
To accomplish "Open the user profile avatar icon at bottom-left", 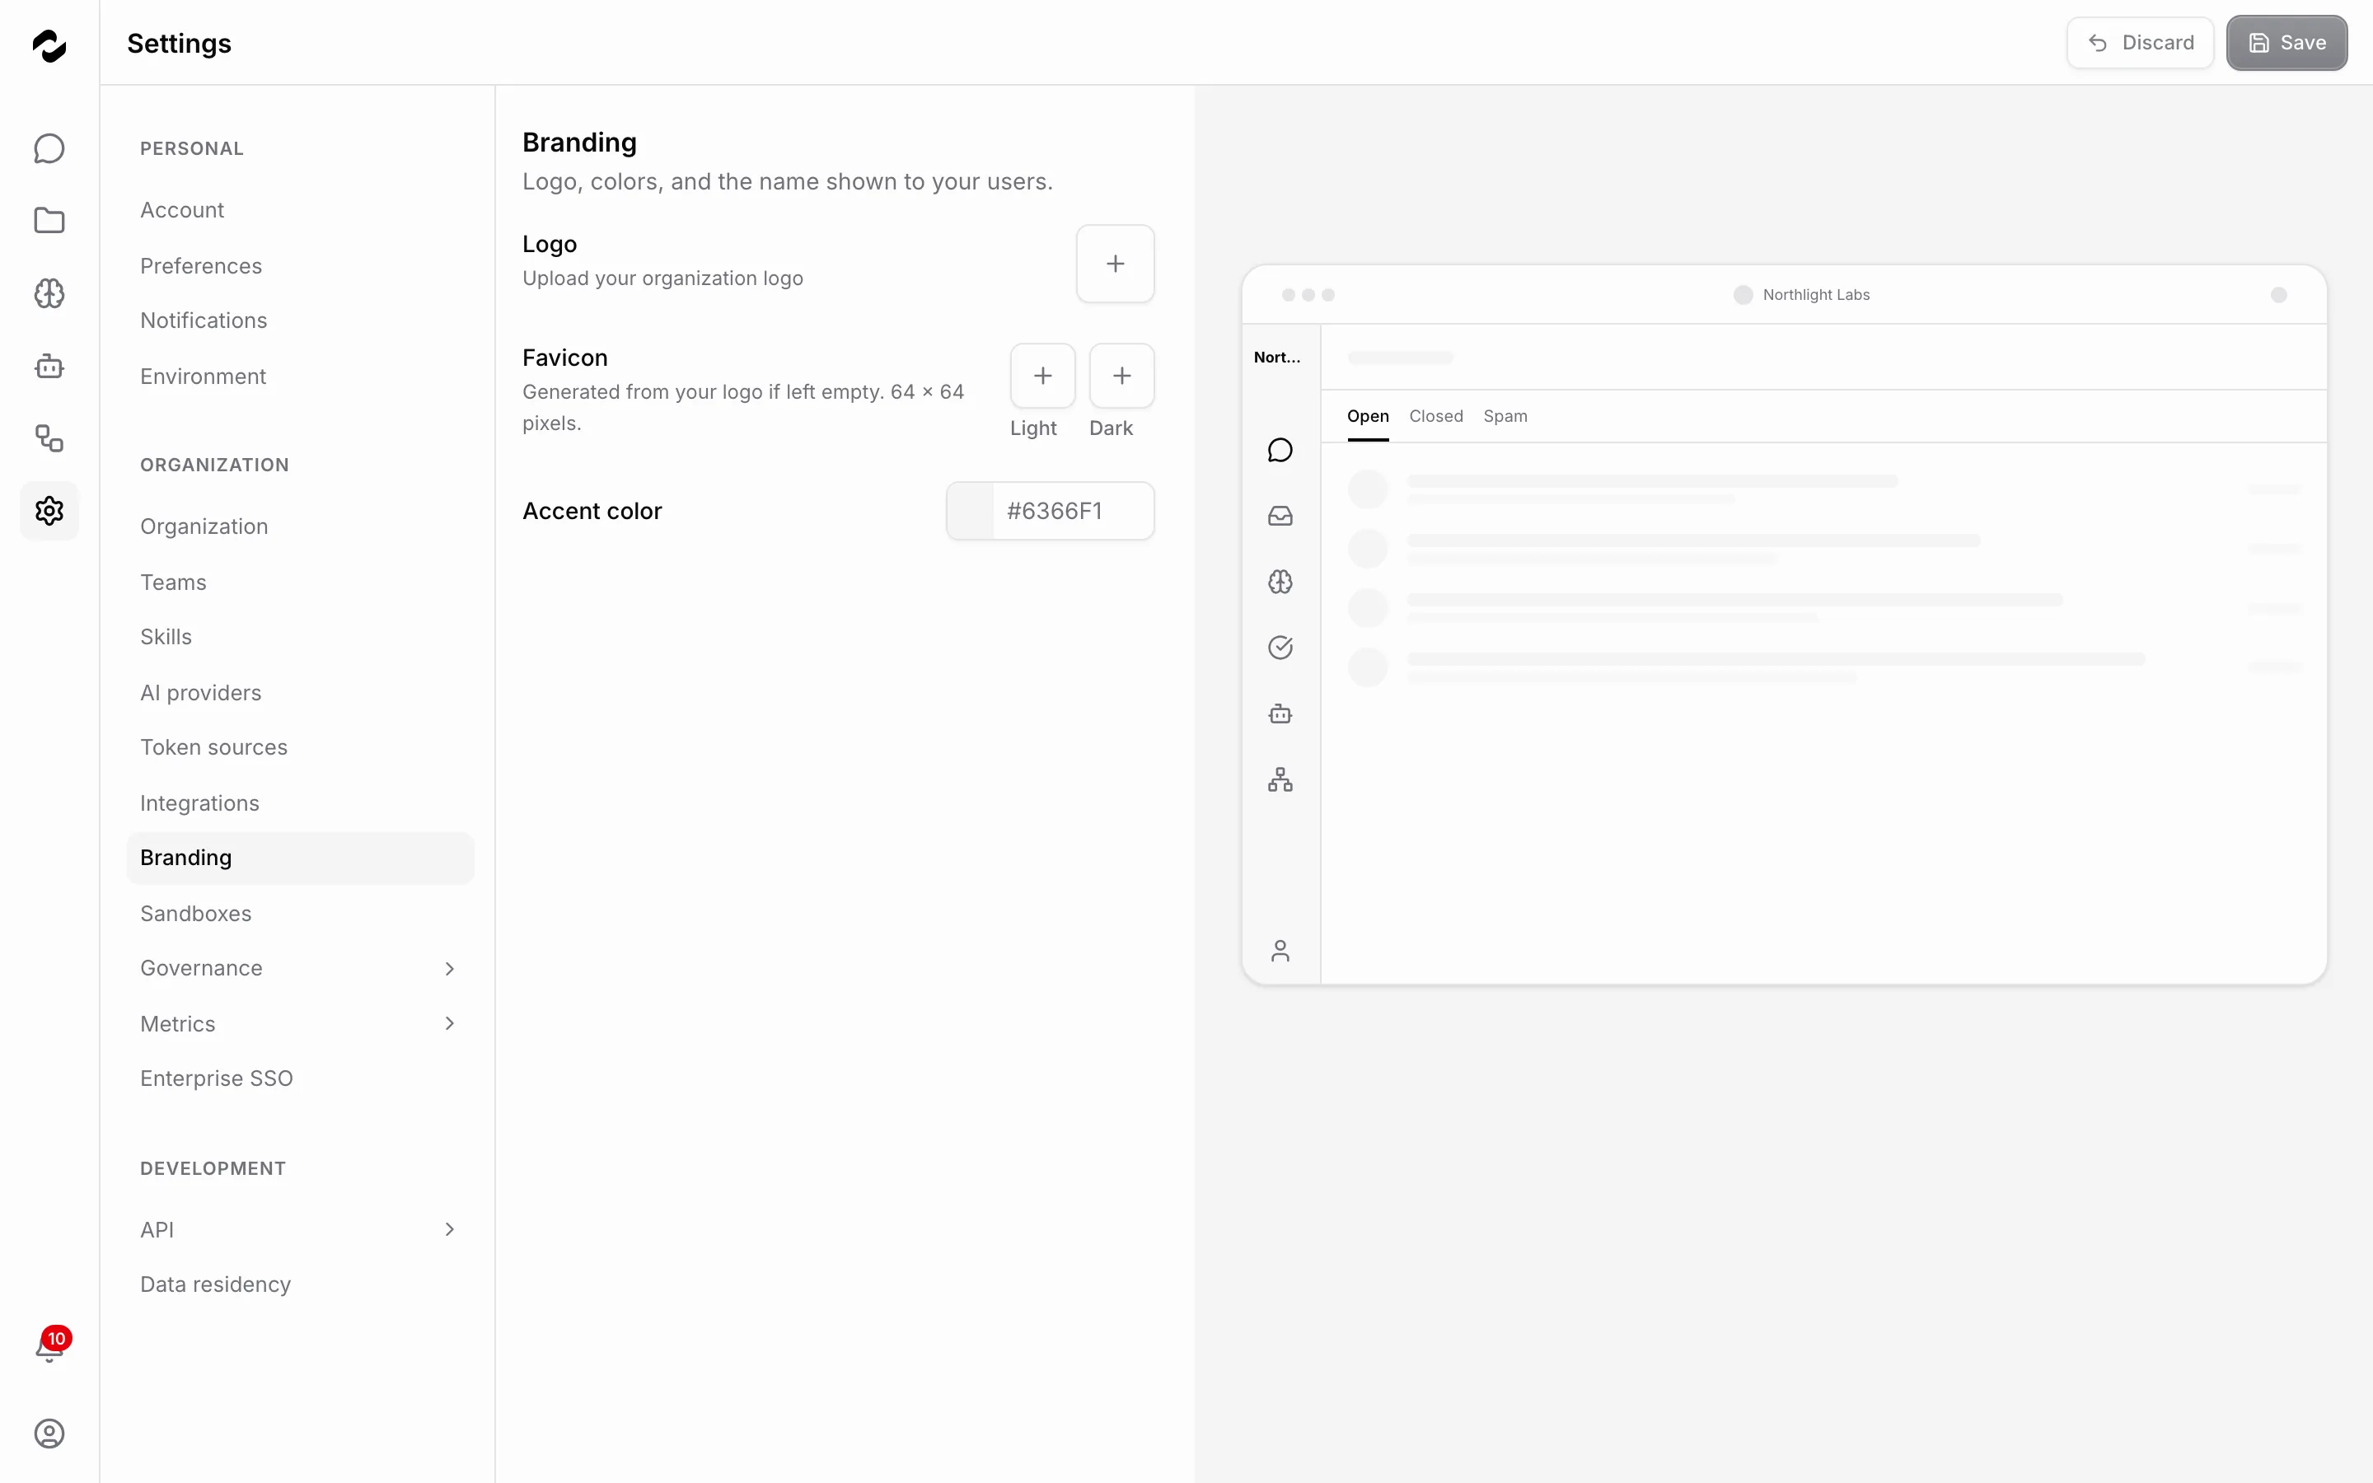I will tap(49, 1434).
